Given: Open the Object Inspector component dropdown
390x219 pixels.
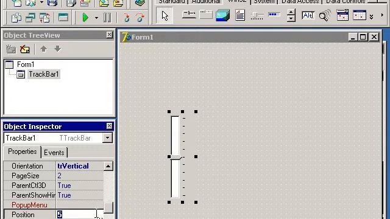Looking at the screenshot, I should tap(107, 138).
